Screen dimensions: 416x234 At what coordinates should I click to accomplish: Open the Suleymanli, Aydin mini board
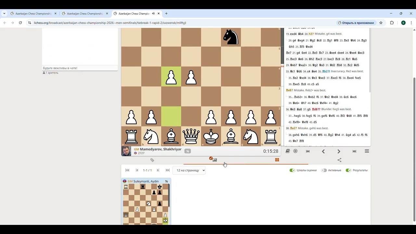[x=146, y=201]
